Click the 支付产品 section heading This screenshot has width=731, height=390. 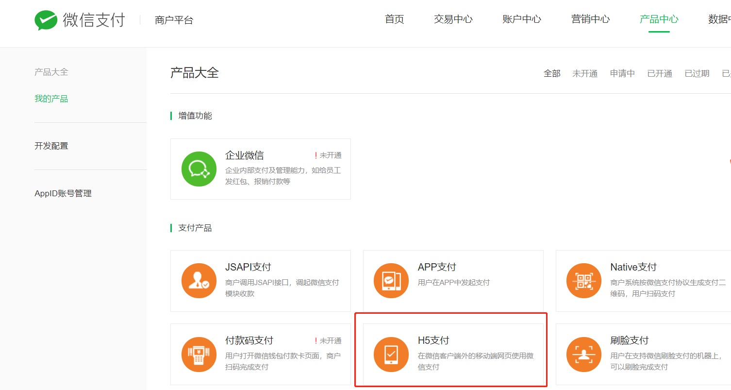(195, 228)
